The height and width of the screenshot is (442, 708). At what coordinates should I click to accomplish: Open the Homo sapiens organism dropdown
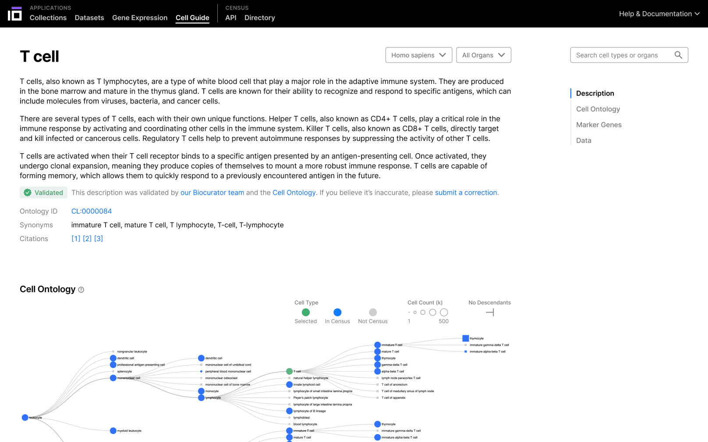tap(418, 55)
